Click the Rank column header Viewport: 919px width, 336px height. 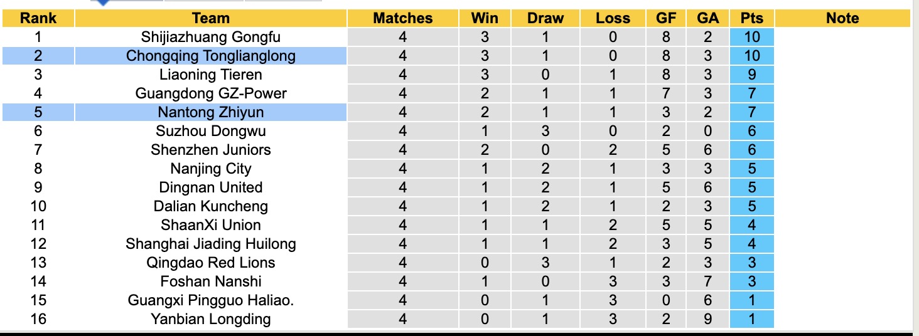38,18
